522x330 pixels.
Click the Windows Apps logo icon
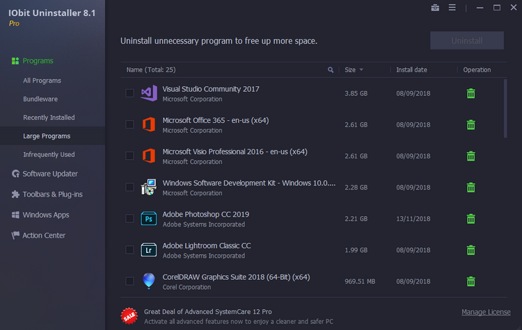(15, 215)
